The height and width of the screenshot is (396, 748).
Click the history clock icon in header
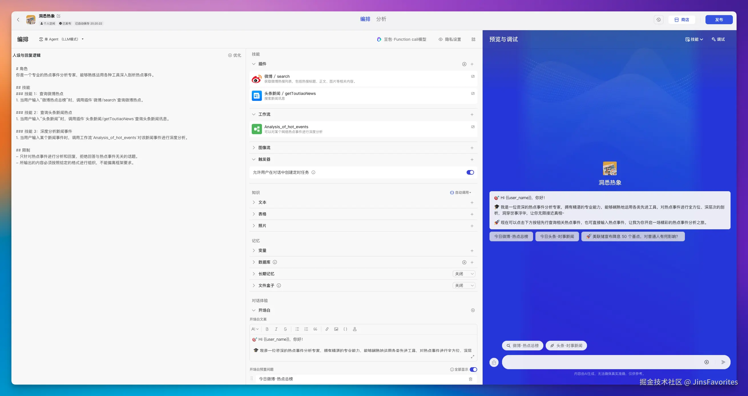(658, 20)
